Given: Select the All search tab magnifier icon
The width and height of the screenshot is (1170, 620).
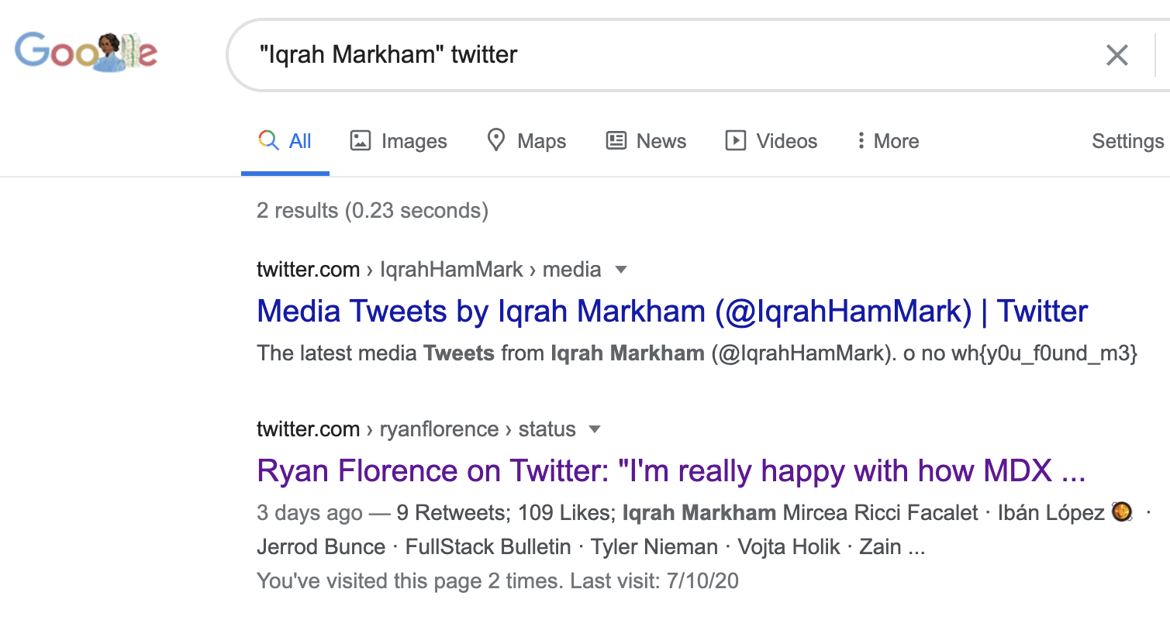Looking at the screenshot, I should click(268, 140).
